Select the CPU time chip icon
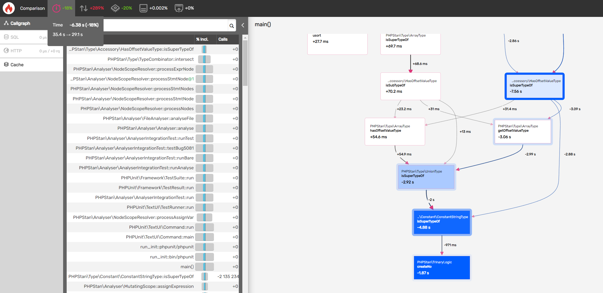Screen dimensions: 603x293 pyautogui.click(x=115, y=8)
